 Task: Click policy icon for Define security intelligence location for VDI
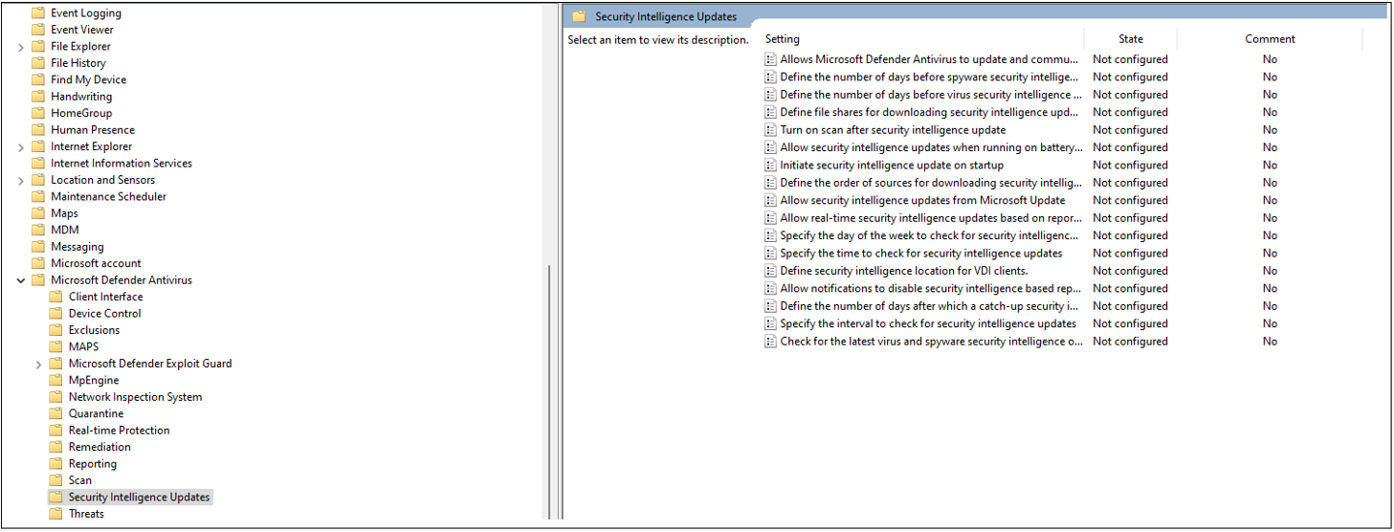(771, 271)
